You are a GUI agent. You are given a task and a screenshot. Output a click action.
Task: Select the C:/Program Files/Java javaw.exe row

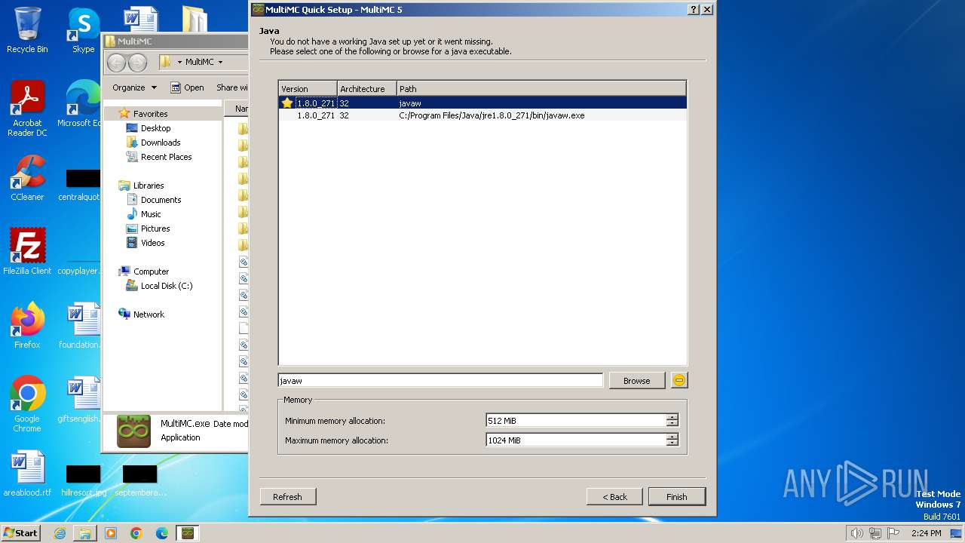point(482,115)
